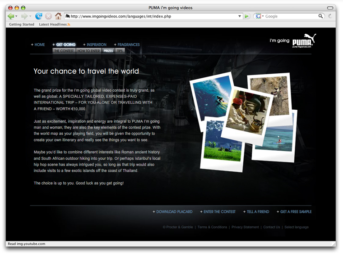The width and height of the screenshot is (343, 255).
Task: Click the browser Back arrow button
Action: (10, 16)
